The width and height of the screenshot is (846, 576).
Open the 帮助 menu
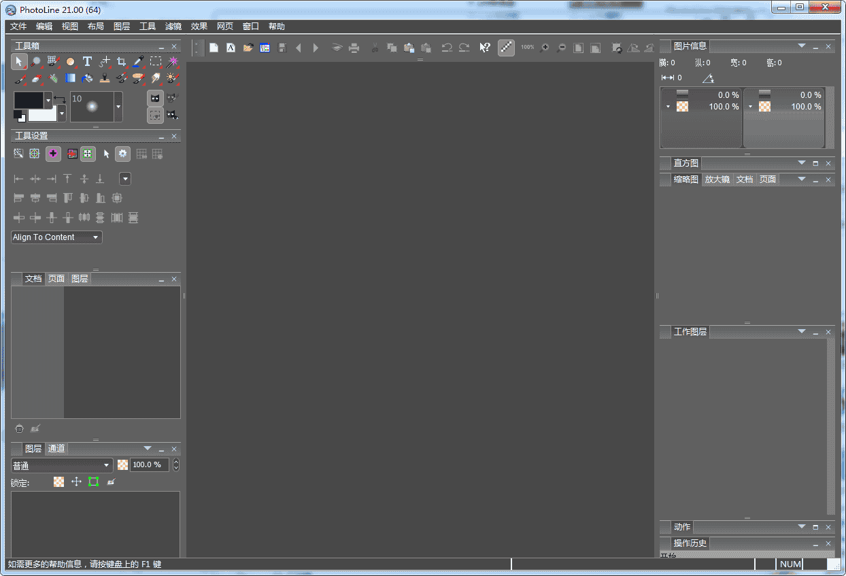277,27
